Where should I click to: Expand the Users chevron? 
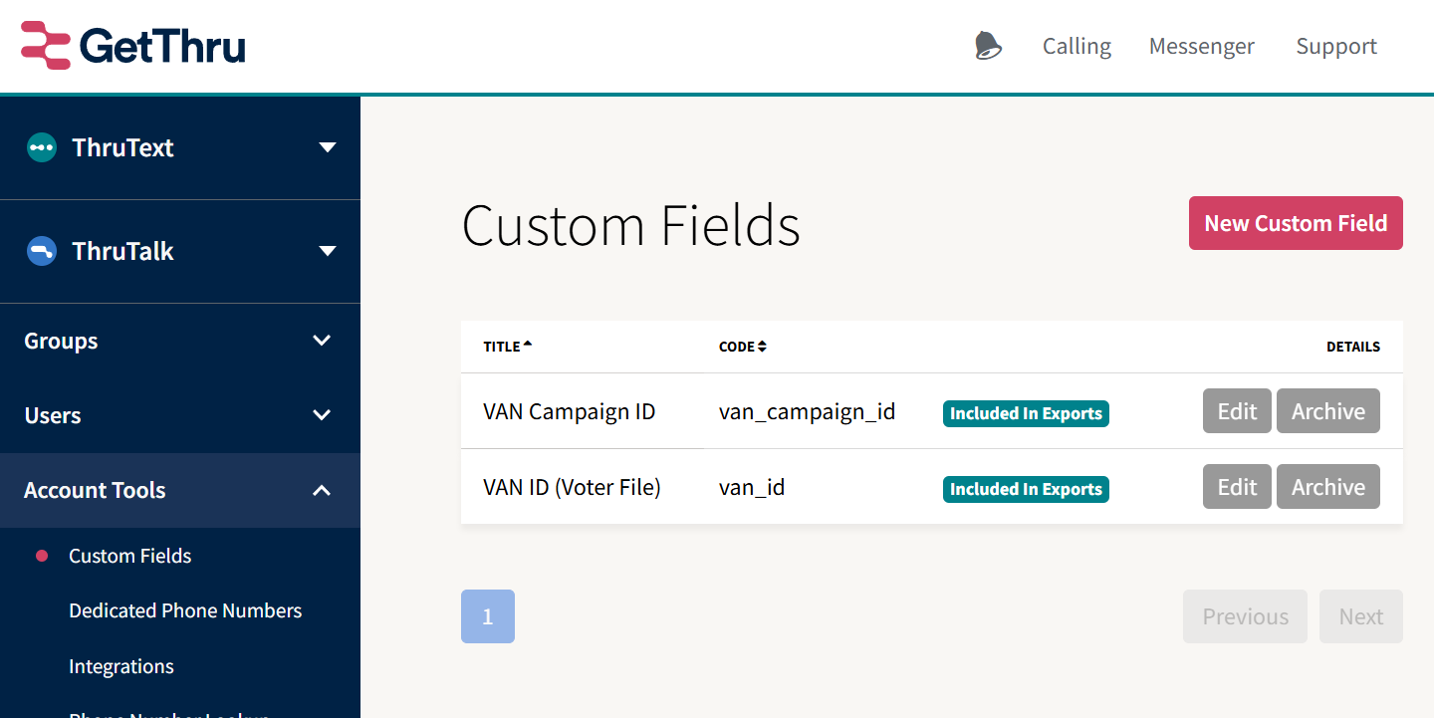pos(322,415)
